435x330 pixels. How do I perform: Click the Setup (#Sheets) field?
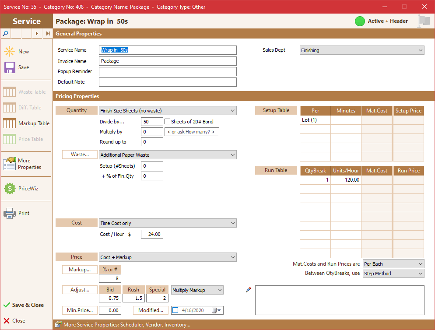click(152, 166)
